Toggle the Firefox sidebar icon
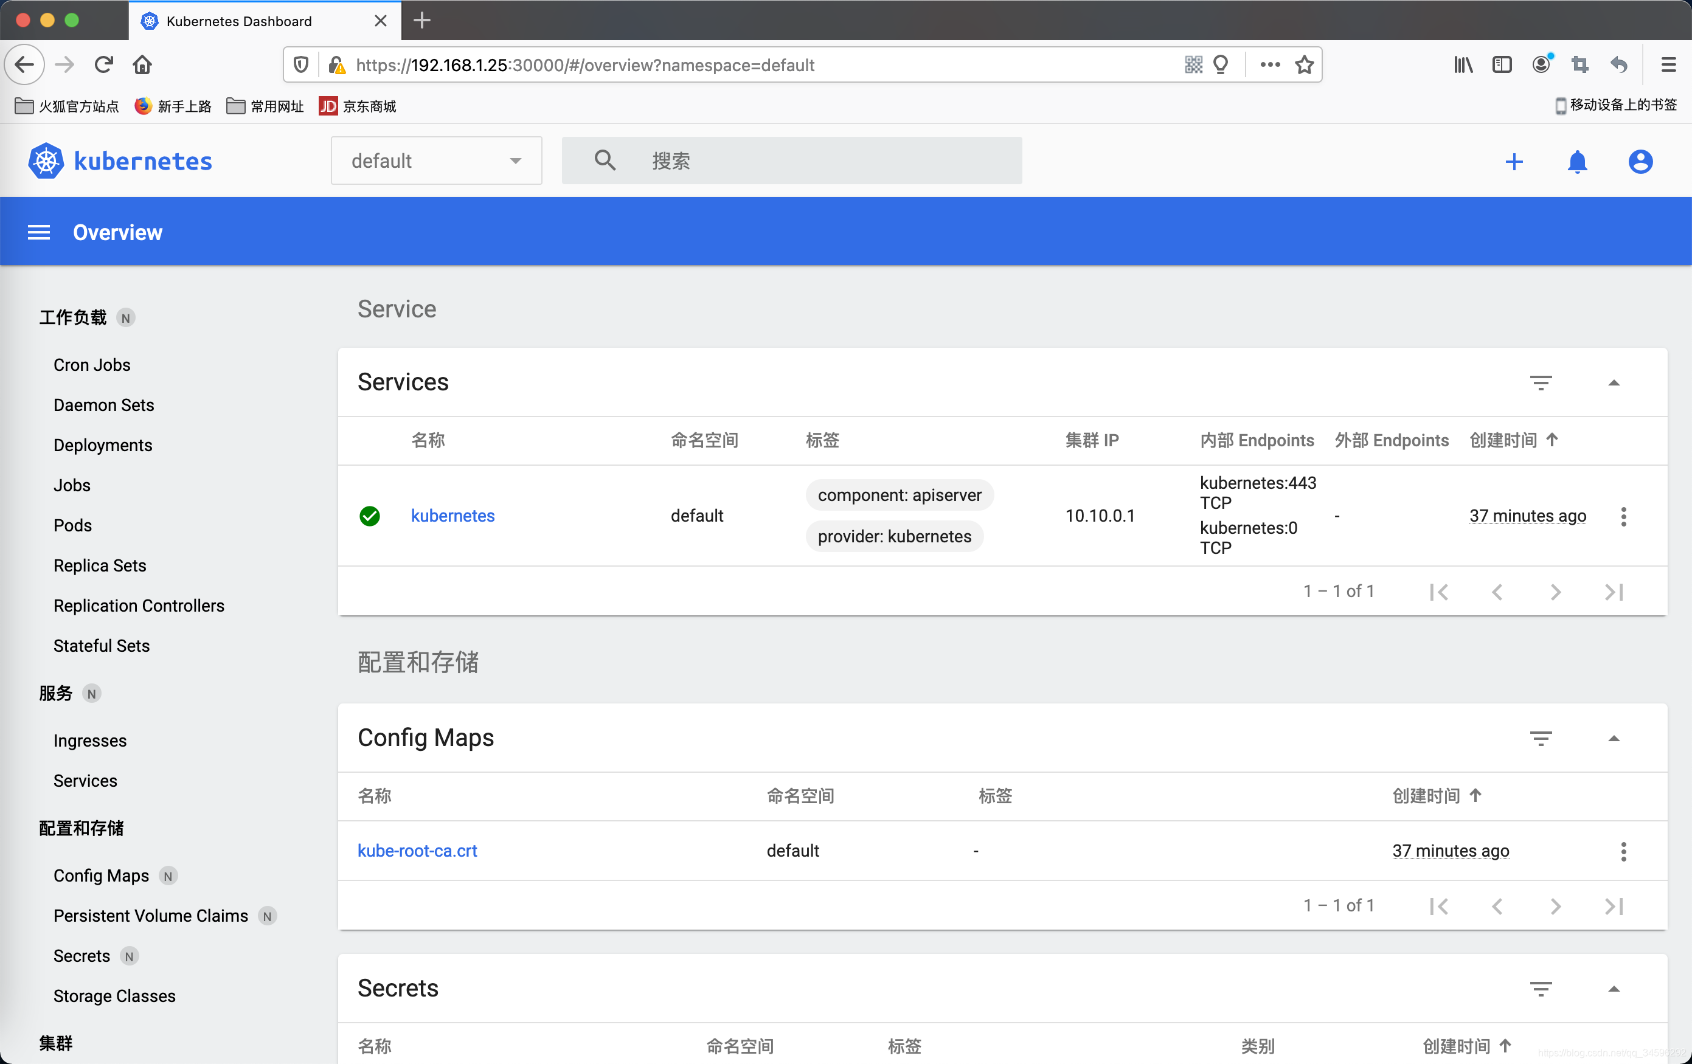Image resolution: width=1692 pixels, height=1064 pixels. (x=1502, y=64)
